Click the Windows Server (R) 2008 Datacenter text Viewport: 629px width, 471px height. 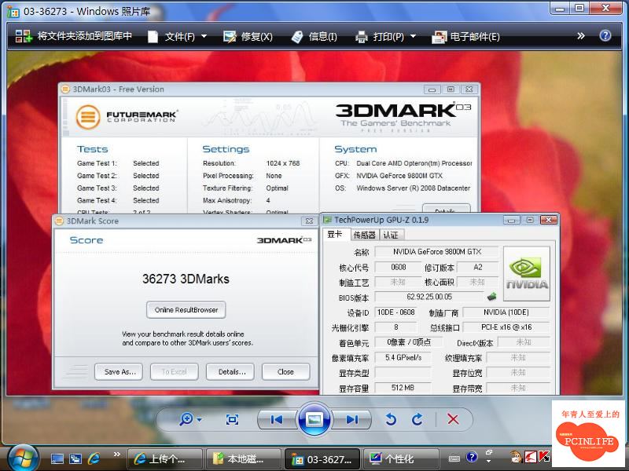point(414,188)
